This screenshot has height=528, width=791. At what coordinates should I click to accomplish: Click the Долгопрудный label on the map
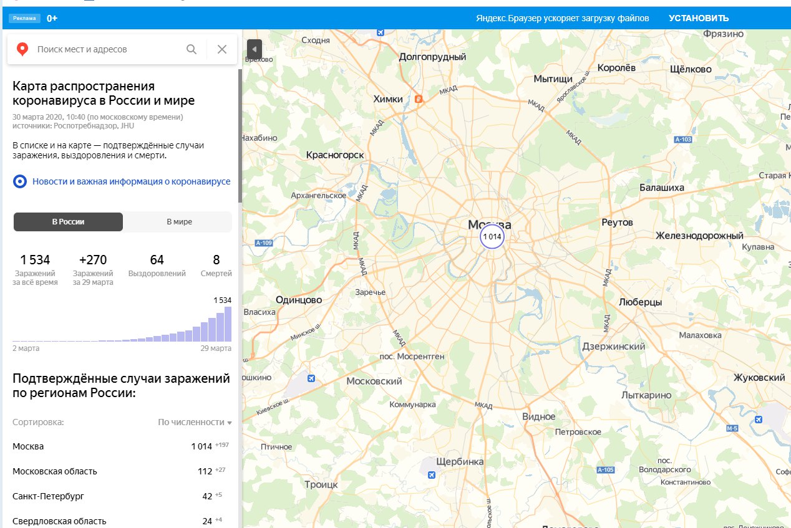[432, 57]
